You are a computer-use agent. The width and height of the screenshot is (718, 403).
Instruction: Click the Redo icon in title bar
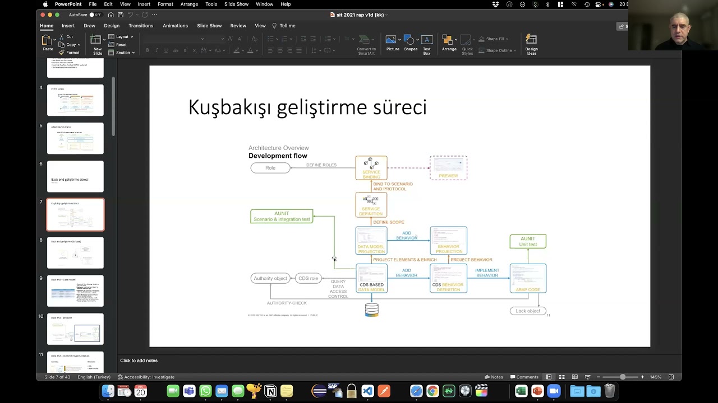[145, 15]
